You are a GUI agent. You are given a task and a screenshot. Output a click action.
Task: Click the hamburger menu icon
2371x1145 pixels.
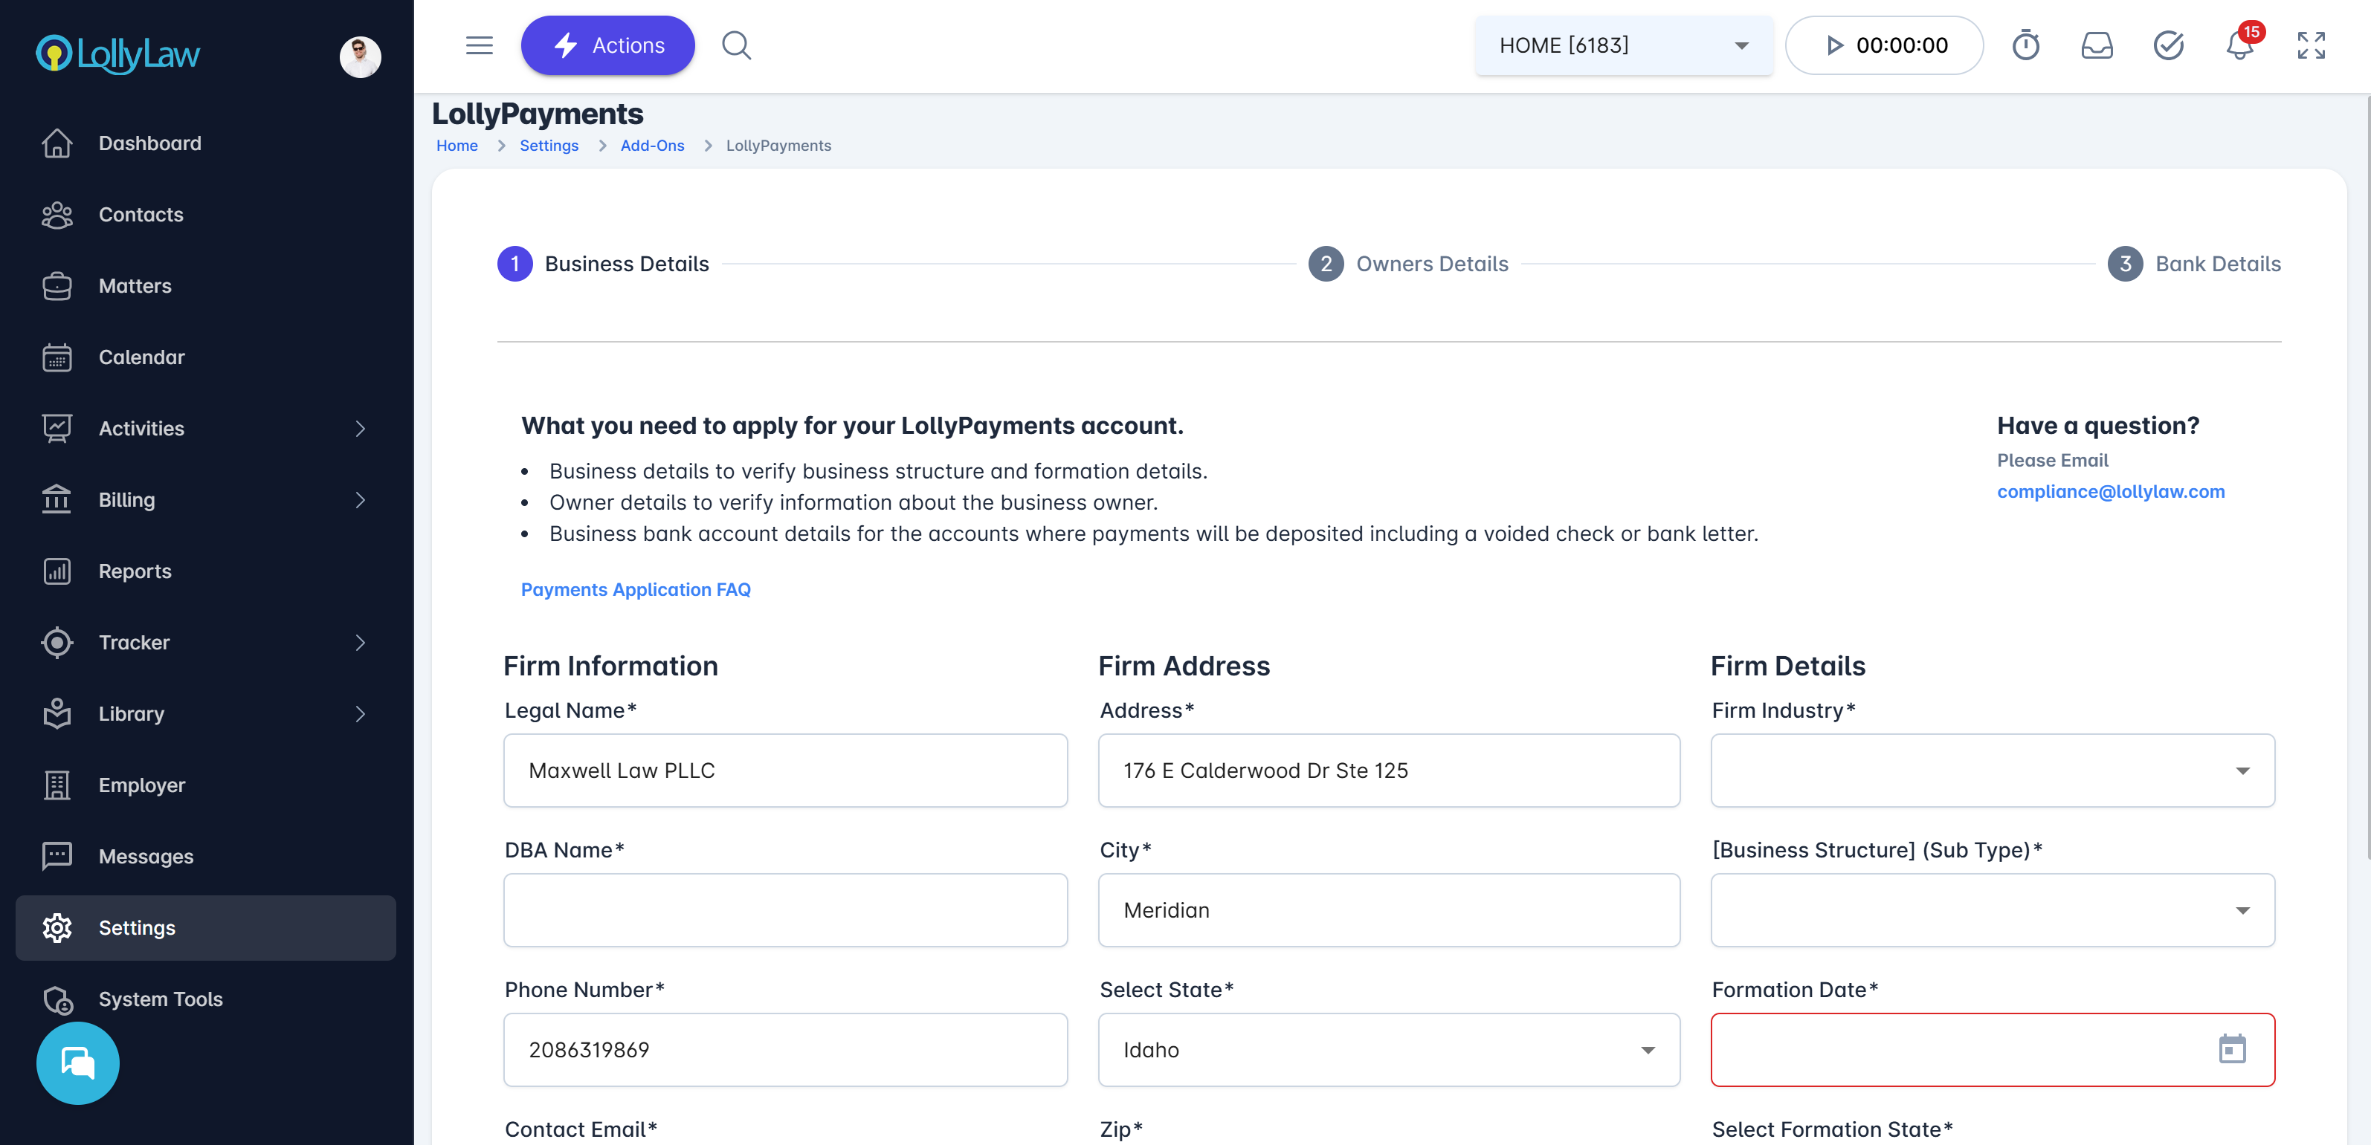click(479, 45)
